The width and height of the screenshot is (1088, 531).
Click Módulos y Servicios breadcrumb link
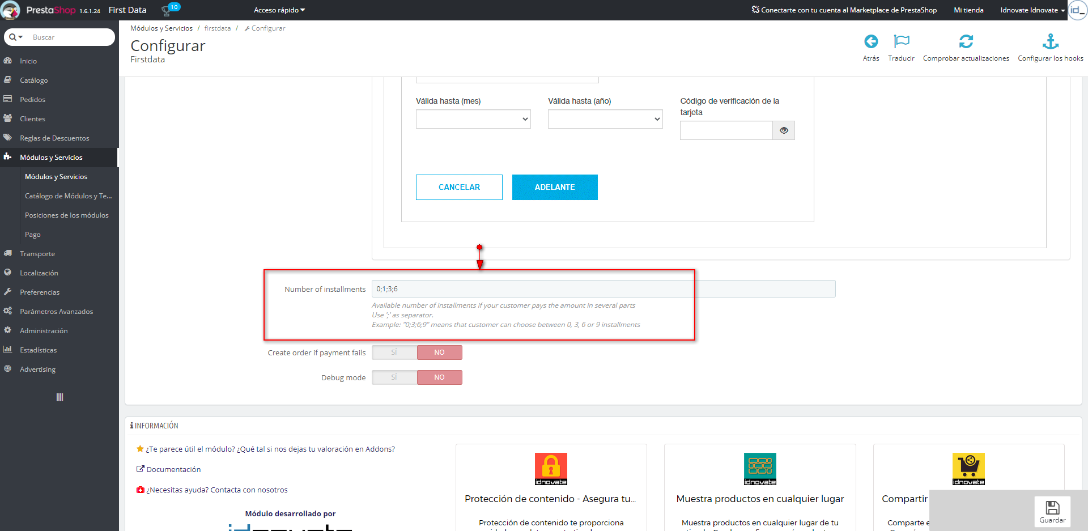(x=161, y=28)
